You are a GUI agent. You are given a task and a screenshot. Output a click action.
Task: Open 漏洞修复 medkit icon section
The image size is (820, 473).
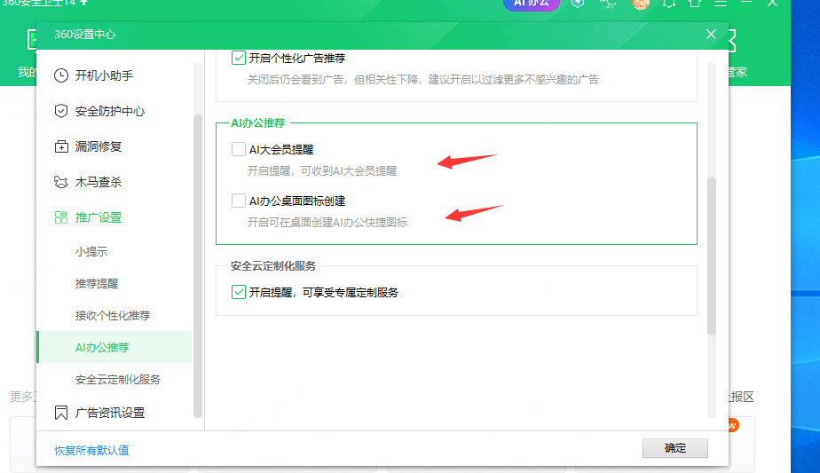pyautogui.click(x=88, y=146)
